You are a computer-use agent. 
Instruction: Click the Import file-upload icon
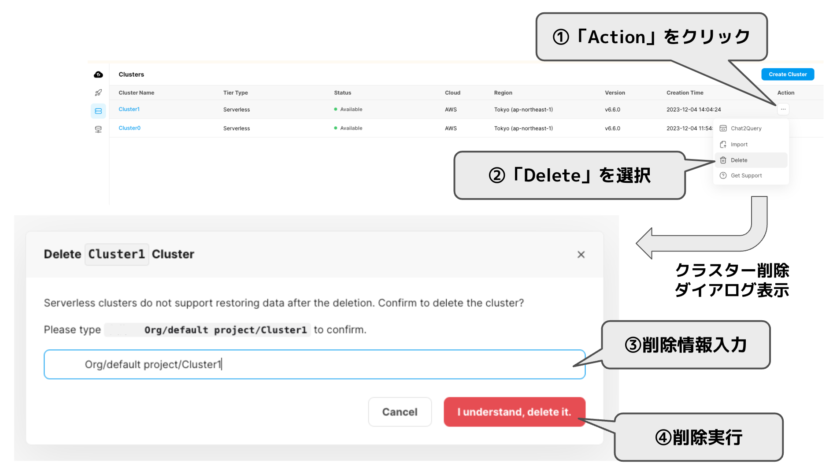point(723,144)
